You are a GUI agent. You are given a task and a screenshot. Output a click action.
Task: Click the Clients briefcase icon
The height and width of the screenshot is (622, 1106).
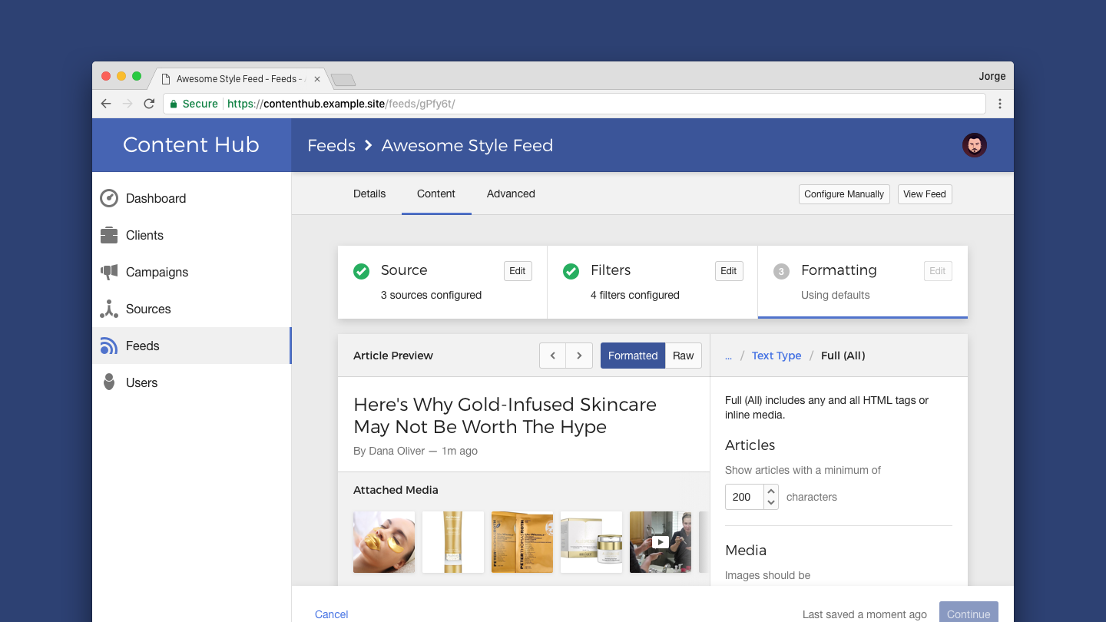pyautogui.click(x=109, y=235)
